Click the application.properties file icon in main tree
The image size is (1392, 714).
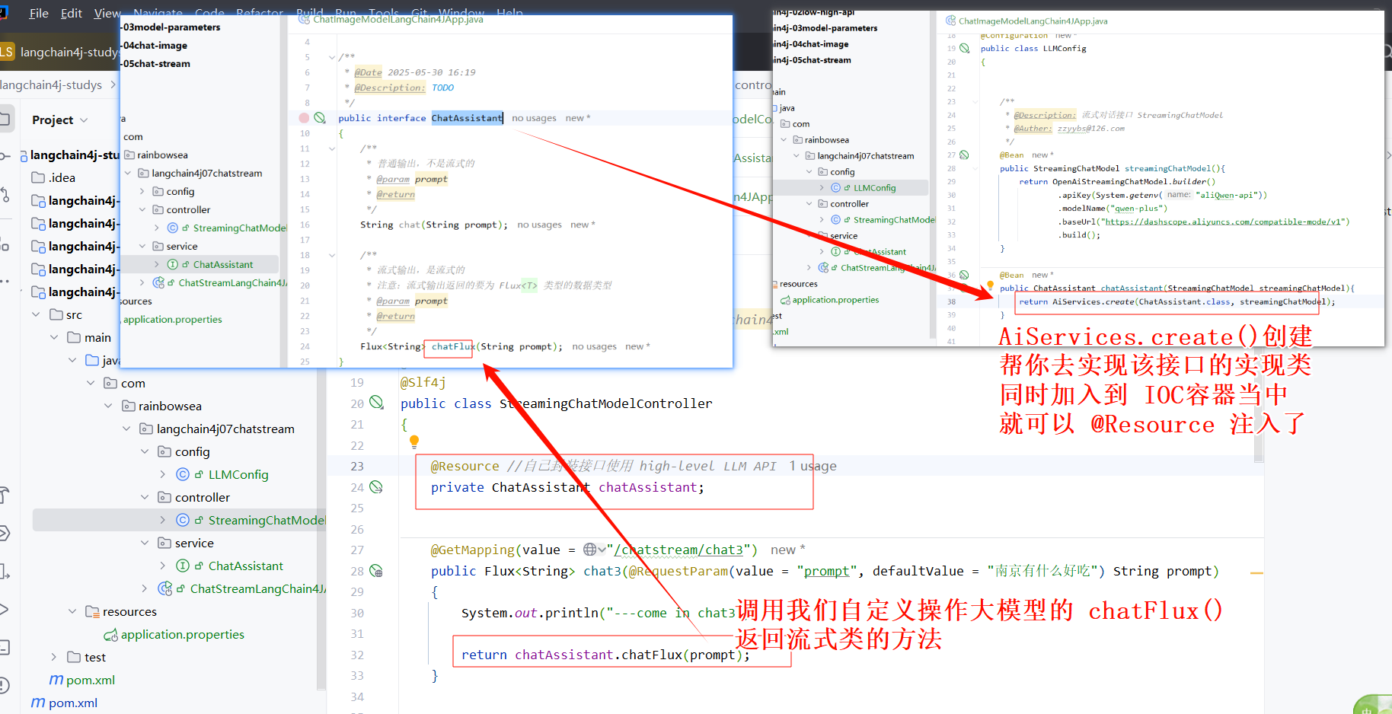[111, 634]
